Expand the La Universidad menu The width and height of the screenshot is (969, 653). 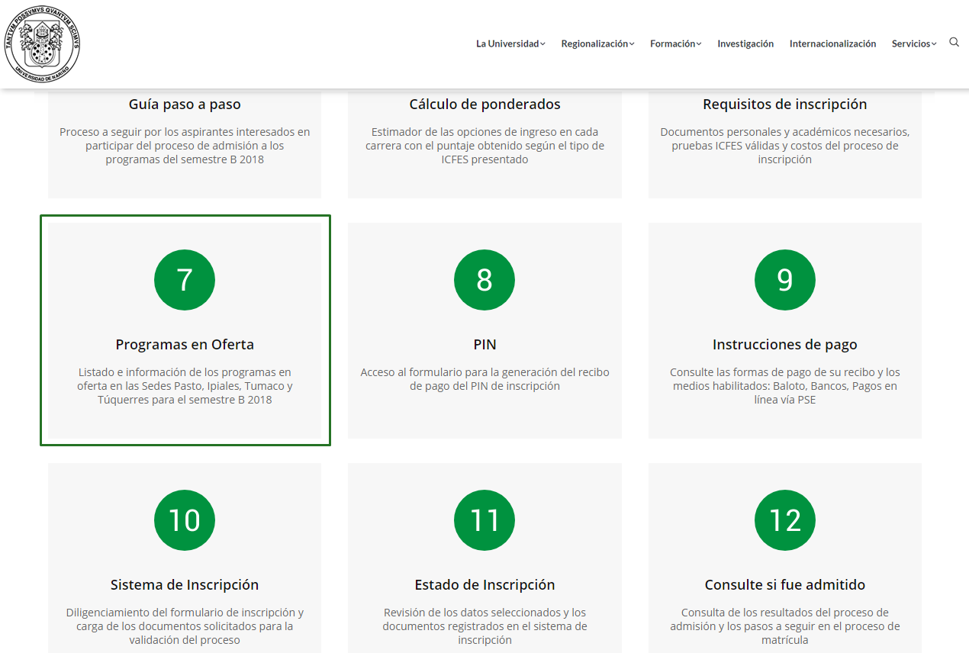coord(510,43)
